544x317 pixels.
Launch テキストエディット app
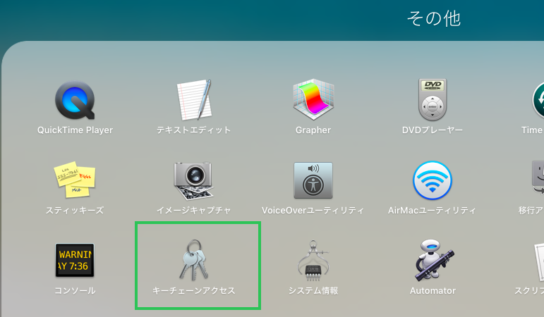(194, 100)
